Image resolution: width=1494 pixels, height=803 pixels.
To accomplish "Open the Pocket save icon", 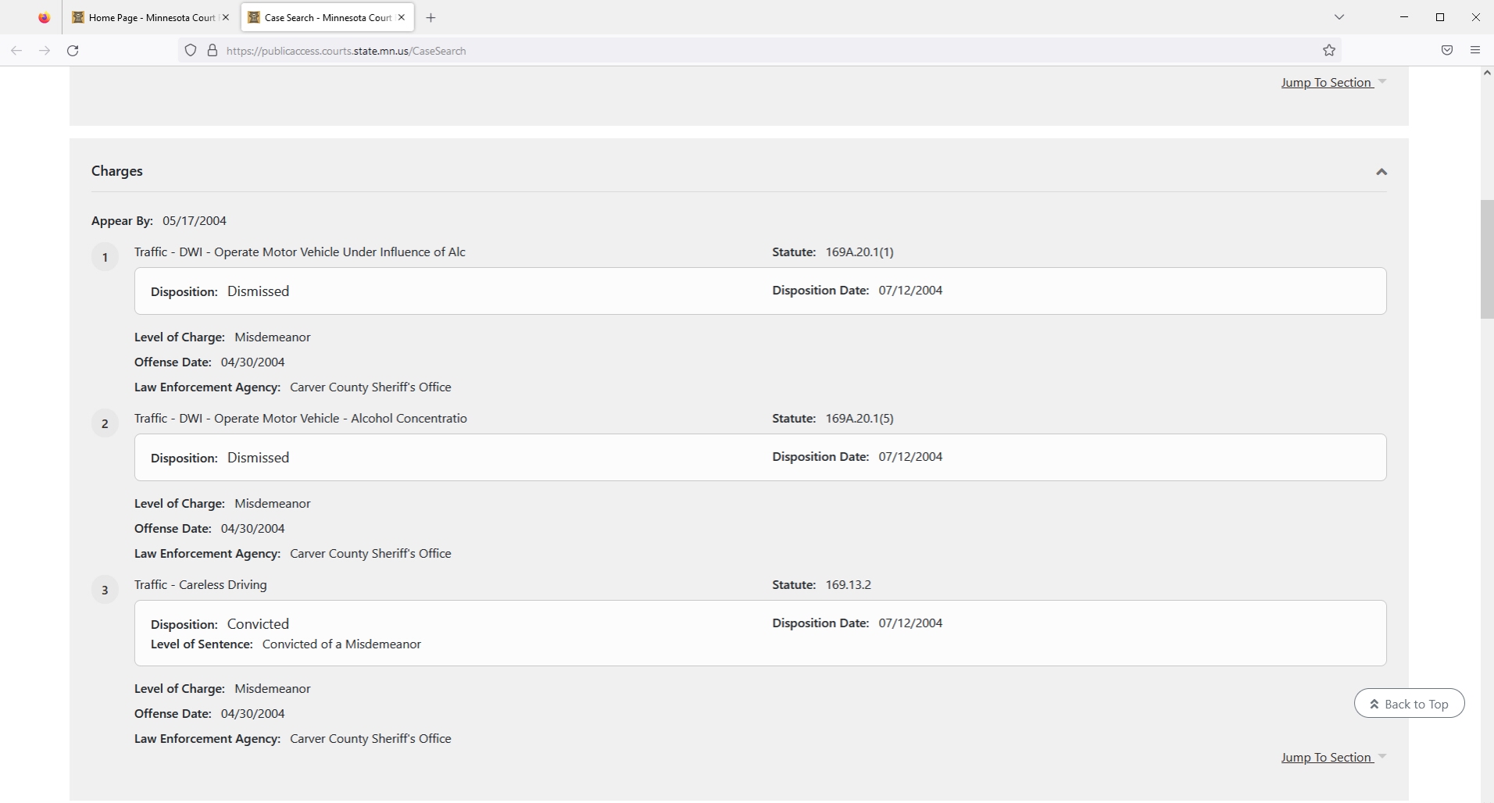I will pyautogui.click(x=1447, y=51).
